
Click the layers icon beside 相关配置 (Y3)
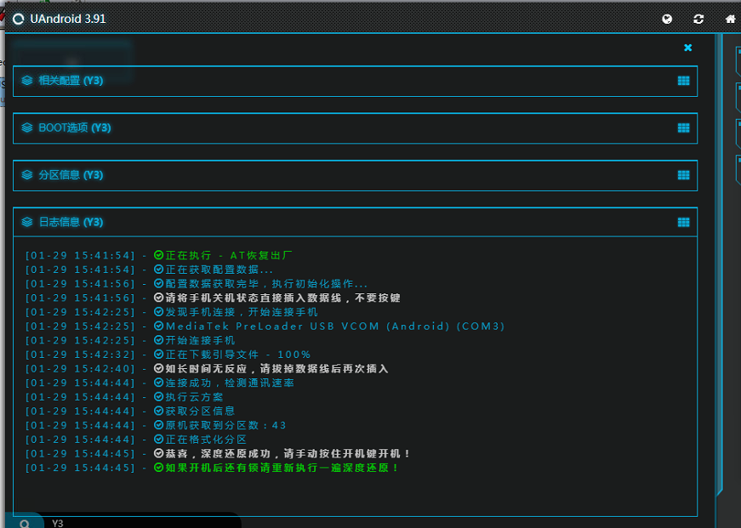pos(27,80)
